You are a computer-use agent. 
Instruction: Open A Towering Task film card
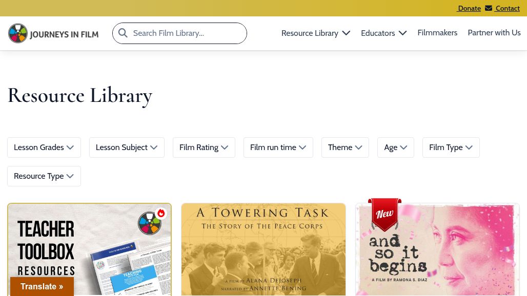(x=263, y=249)
